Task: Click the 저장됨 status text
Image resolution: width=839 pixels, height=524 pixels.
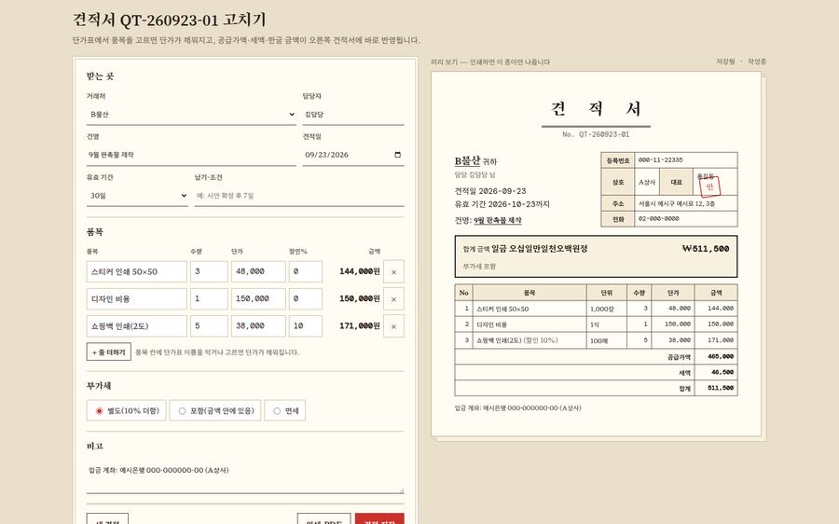Action: [725, 62]
